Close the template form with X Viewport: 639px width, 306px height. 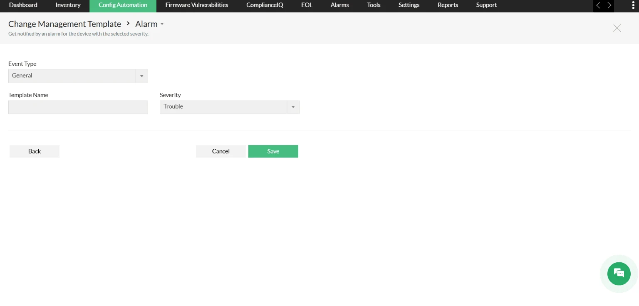(x=617, y=28)
